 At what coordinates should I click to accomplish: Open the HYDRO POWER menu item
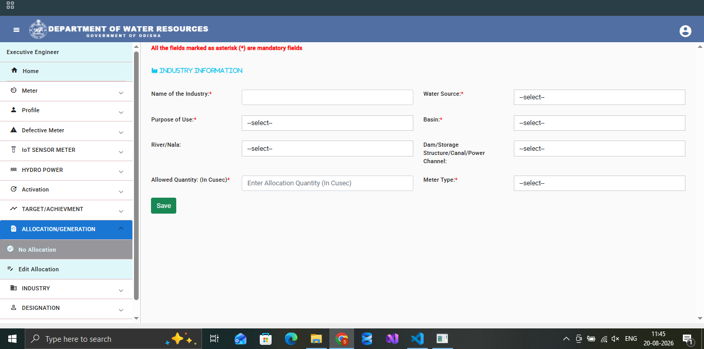66,170
